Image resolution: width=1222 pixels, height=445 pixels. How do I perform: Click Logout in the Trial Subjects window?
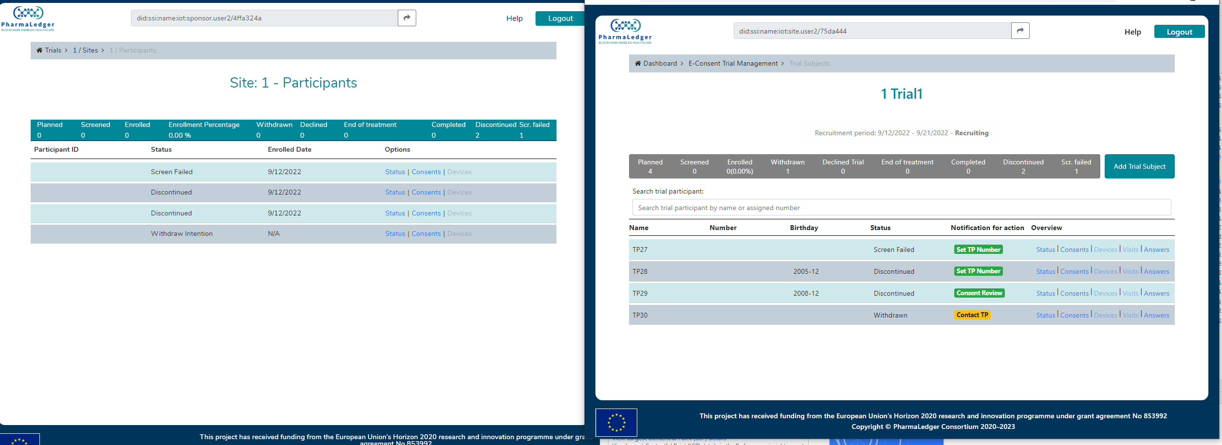coord(1179,31)
